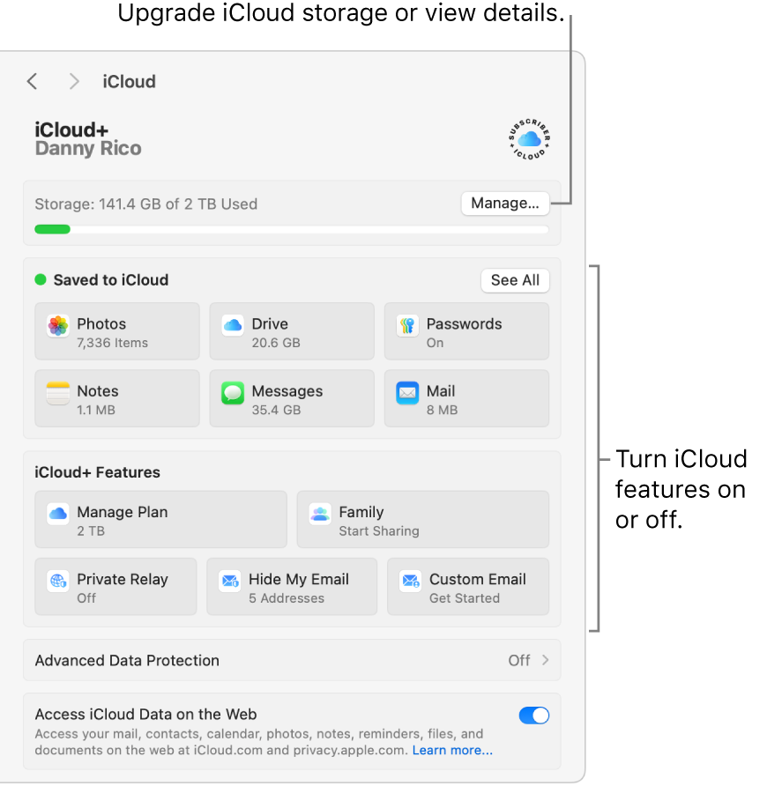Click the Messages bubble icon
This screenshot has height=786, width=767.
(x=233, y=393)
